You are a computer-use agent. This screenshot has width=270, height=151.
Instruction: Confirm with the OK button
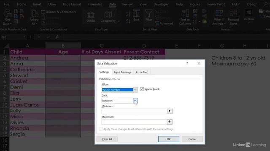[169, 139]
